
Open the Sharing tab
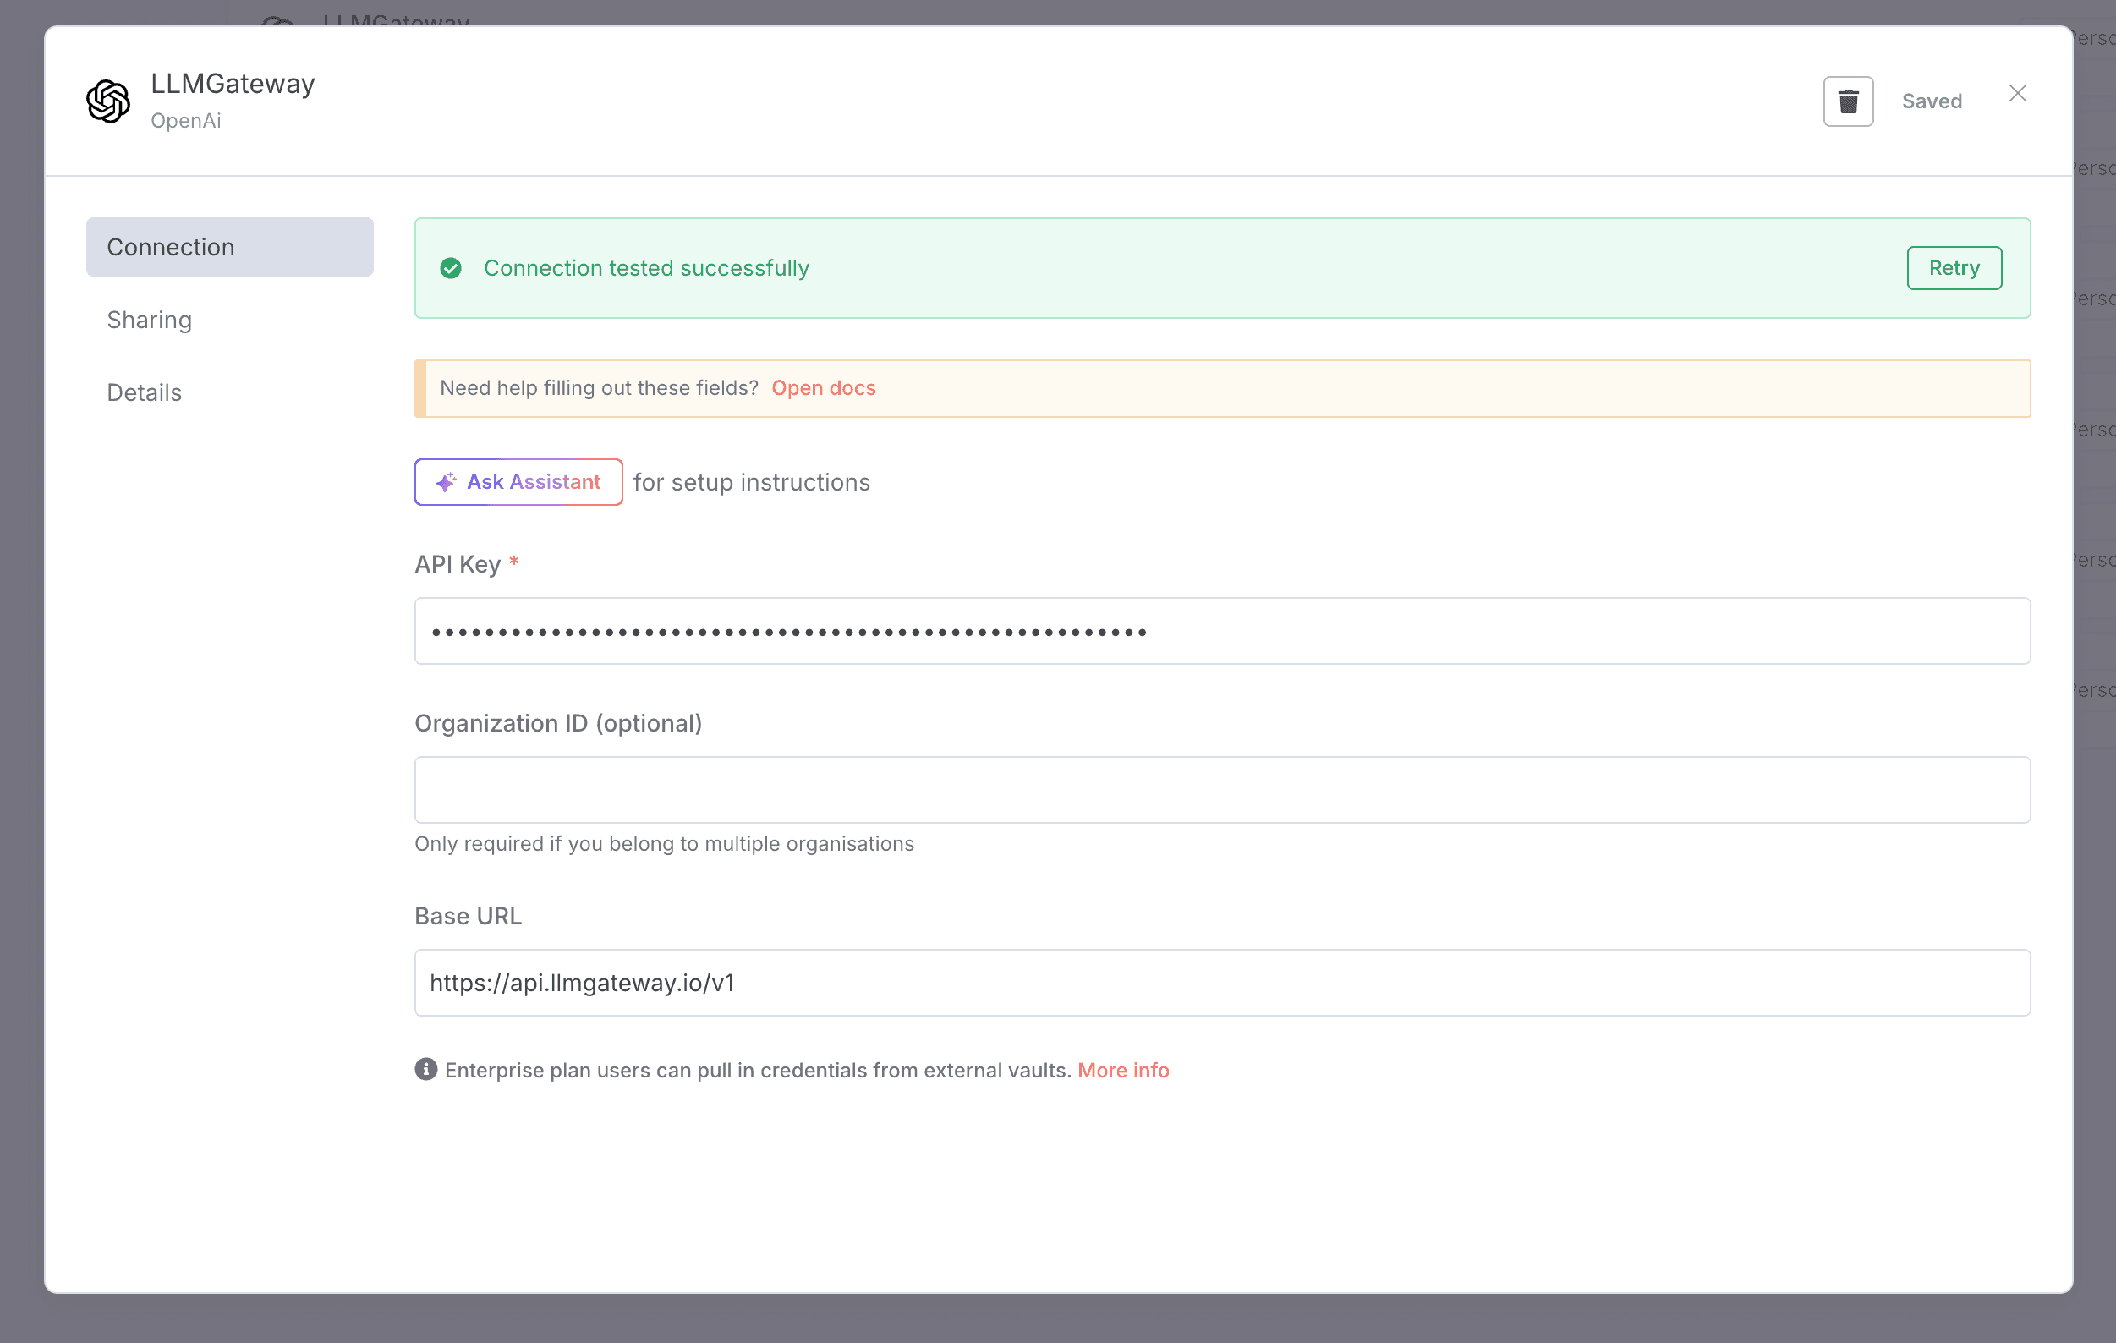pyautogui.click(x=150, y=320)
